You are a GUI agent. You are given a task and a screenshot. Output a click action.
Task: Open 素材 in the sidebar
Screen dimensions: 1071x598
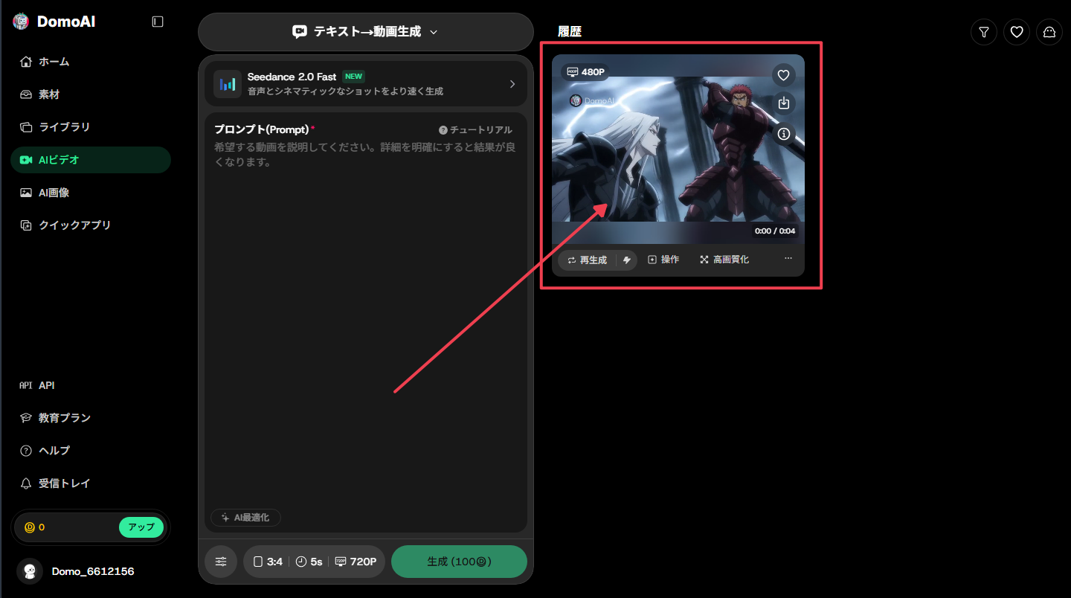point(91,94)
